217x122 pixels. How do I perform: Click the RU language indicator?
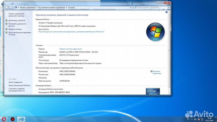coord(188,119)
